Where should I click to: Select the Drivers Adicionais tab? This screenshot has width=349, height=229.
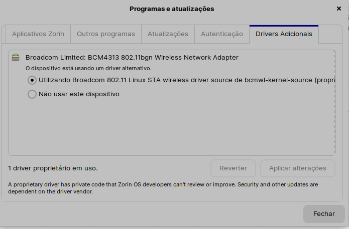[284, 34]
